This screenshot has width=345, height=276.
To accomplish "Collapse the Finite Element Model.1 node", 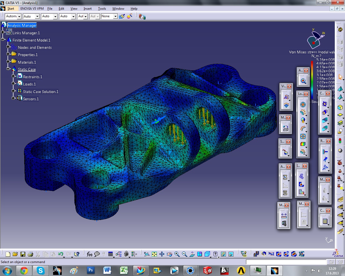I will coord(3,39).
